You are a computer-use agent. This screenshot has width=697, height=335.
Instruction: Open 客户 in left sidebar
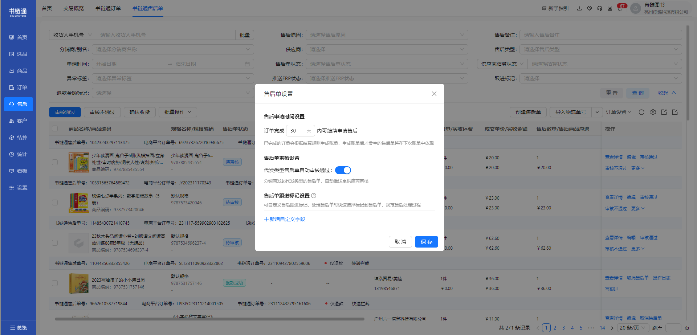(19, 121)
